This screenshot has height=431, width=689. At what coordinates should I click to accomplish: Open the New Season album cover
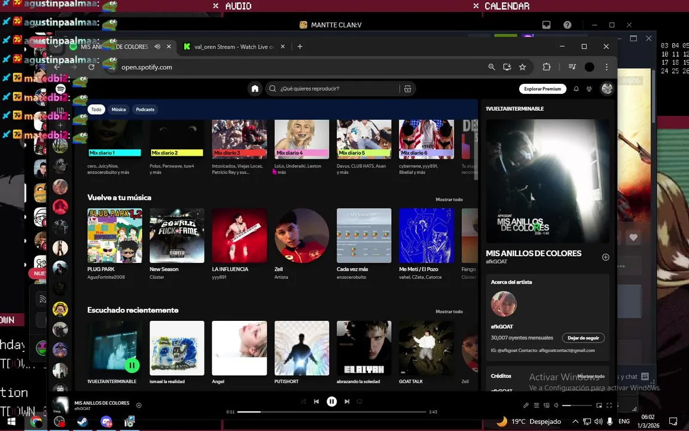[x=177, y=236]
